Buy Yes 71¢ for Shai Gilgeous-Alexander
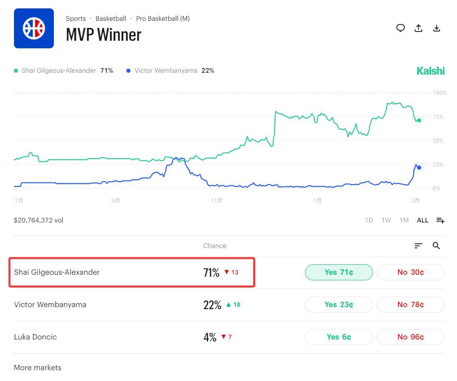The width and height of the screenshot is (457, 381). 339,272
